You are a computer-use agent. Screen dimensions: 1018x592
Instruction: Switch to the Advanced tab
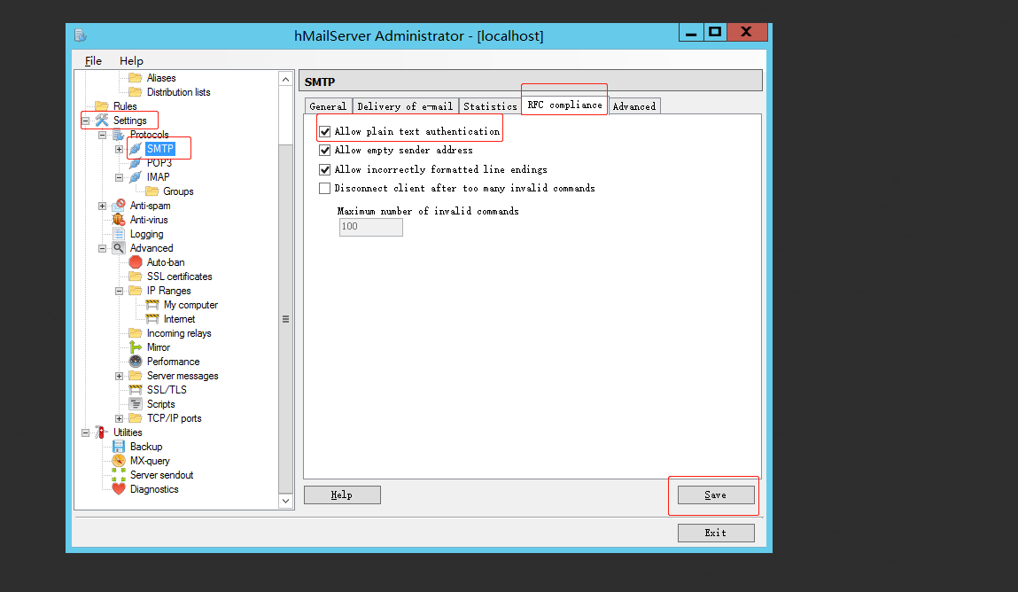tap(634, 106)
